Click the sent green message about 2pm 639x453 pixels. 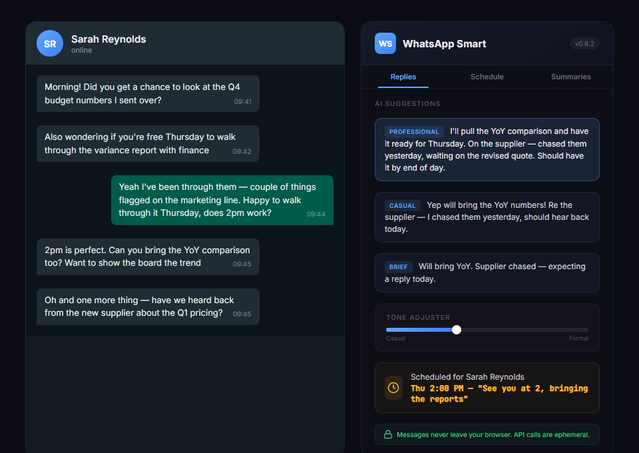coord(222,200)
